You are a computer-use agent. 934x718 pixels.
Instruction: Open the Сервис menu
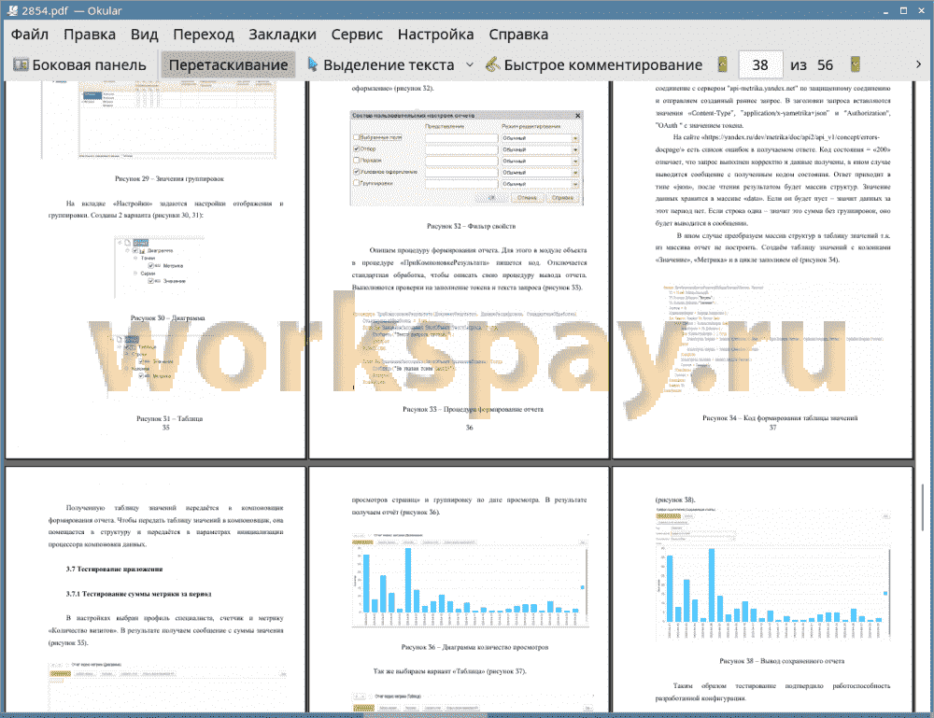357,35
